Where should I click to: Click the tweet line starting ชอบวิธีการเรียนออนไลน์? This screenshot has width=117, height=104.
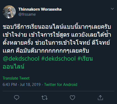click(57, 27)
